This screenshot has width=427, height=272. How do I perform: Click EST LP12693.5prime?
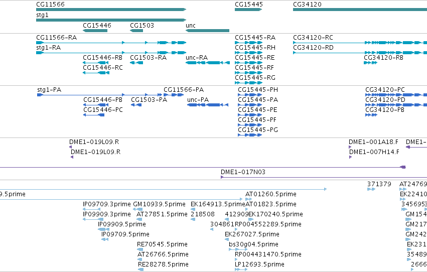[241, 269]
